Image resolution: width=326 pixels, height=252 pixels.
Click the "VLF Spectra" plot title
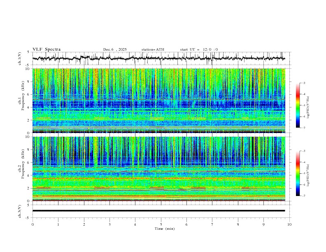click(47, 49)
